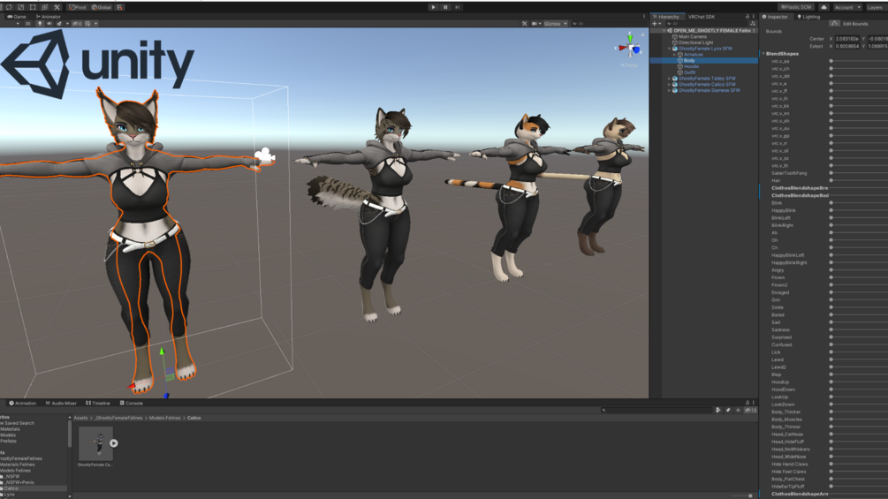888x499 pixels.
Task: Click the Edit Bounds icon button
Action: click(x=834, y=24)
